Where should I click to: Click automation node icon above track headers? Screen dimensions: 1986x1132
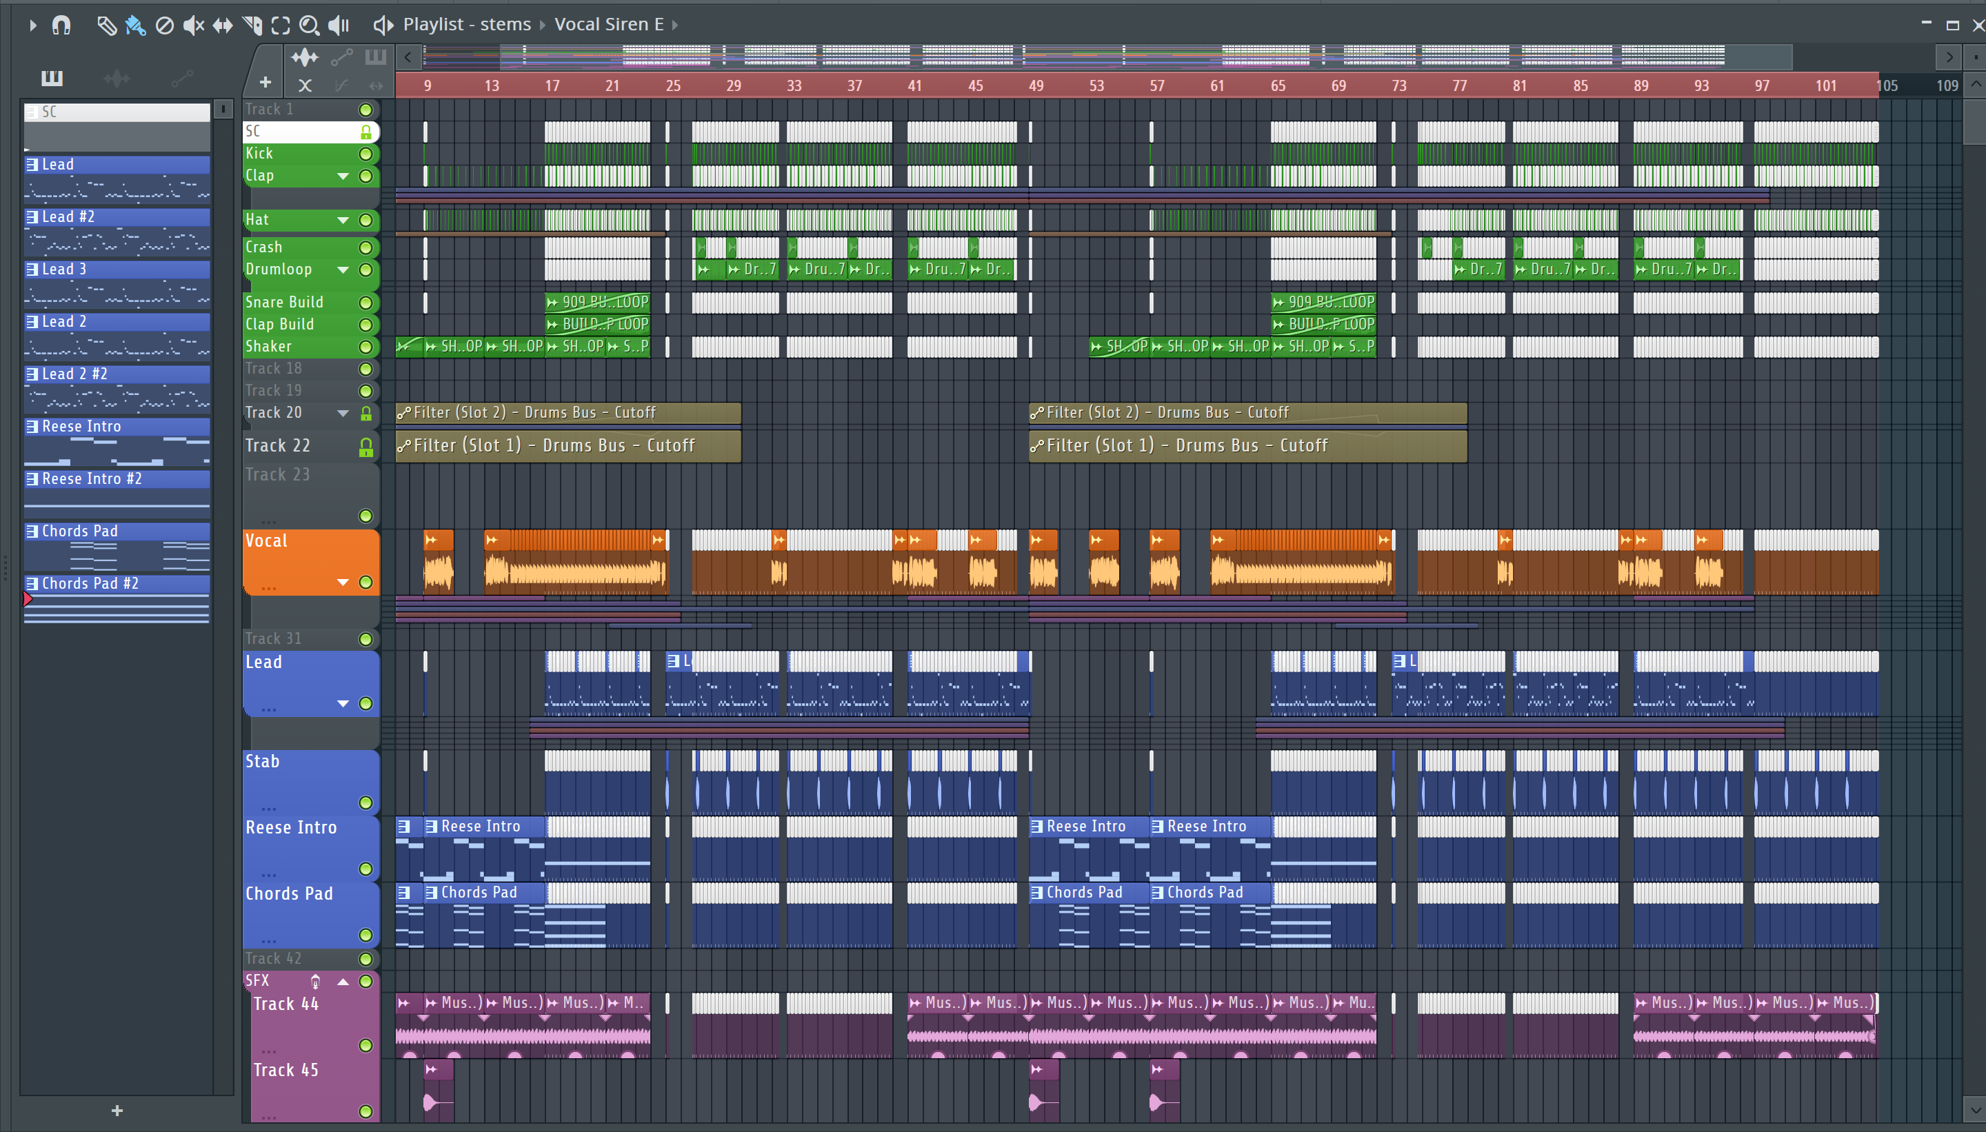pyautogui.click(x=341, y=57)
